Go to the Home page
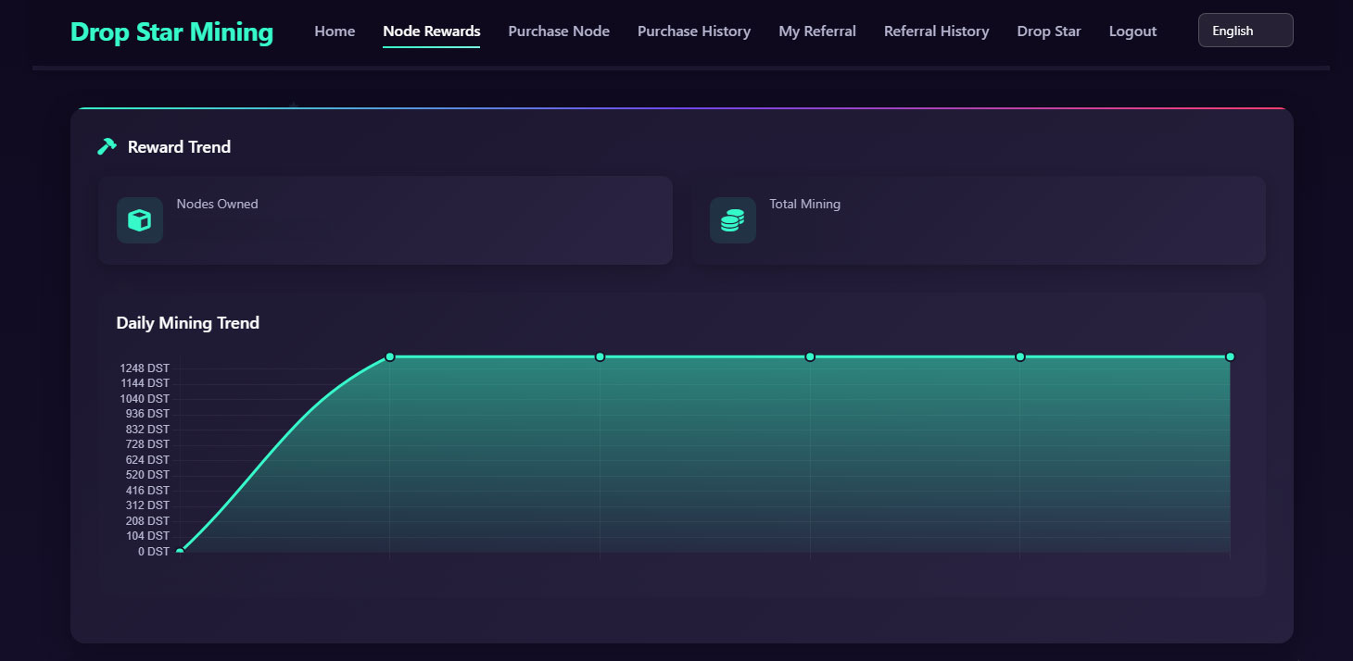 coord(335,31)
